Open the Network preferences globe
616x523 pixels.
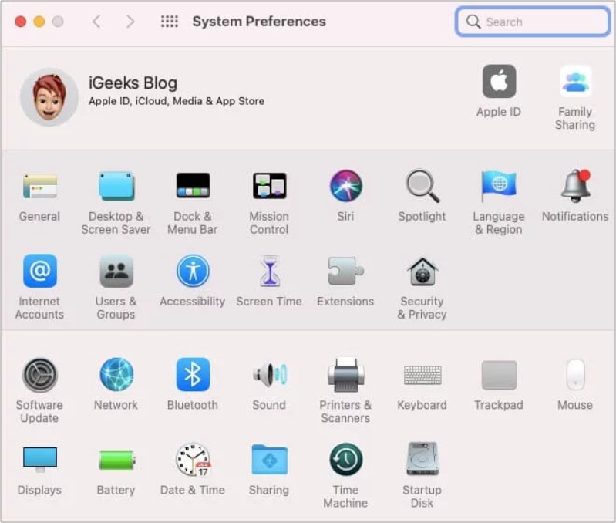point(116,375)
